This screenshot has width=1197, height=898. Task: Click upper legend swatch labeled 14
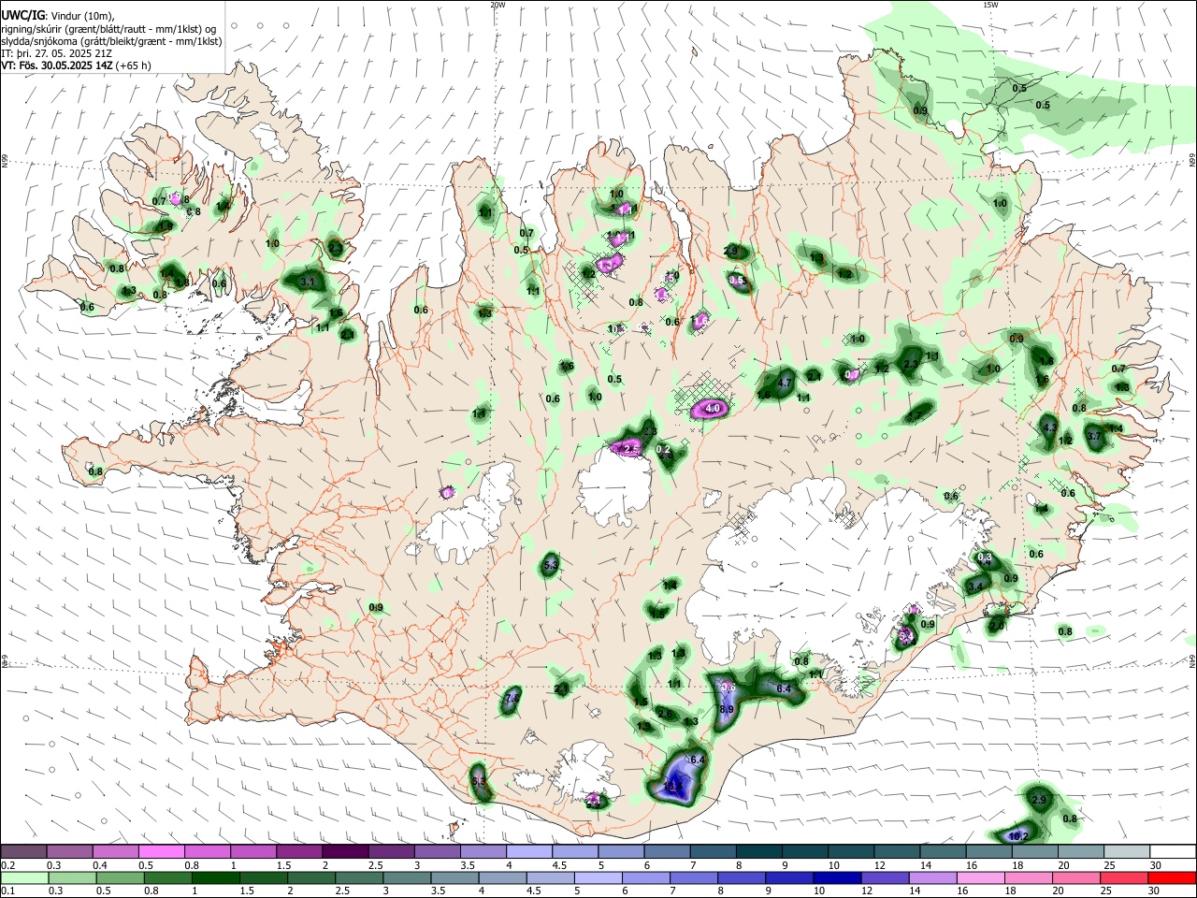(x=943, y=851)
